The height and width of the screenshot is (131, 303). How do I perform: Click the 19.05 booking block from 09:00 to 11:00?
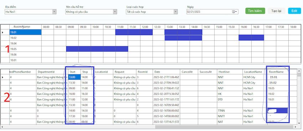(97, 49)
